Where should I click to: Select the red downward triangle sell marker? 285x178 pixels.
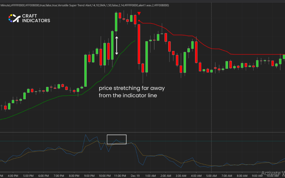tap(139, 13)
